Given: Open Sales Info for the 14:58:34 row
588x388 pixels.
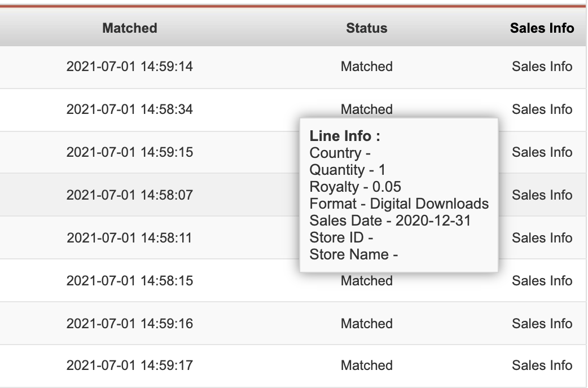Looking at the screenshot, I should click(x=542, y=109).
